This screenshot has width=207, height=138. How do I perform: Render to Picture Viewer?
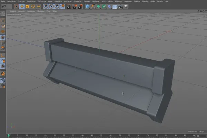click(75, 7)
